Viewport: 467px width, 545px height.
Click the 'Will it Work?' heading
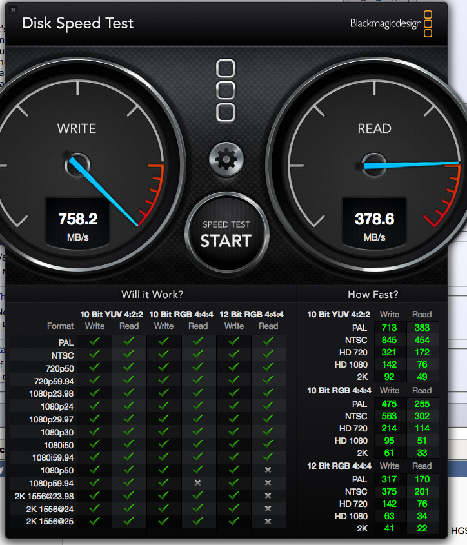pos(152,295)
